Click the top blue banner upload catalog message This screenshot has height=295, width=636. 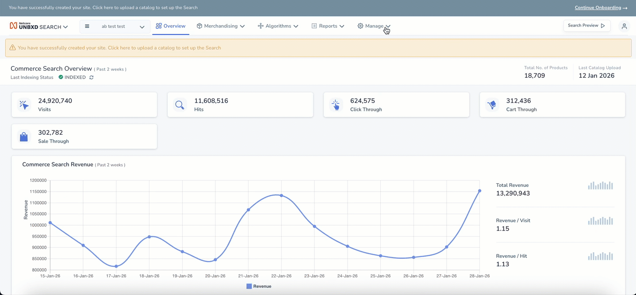[103, 8]
